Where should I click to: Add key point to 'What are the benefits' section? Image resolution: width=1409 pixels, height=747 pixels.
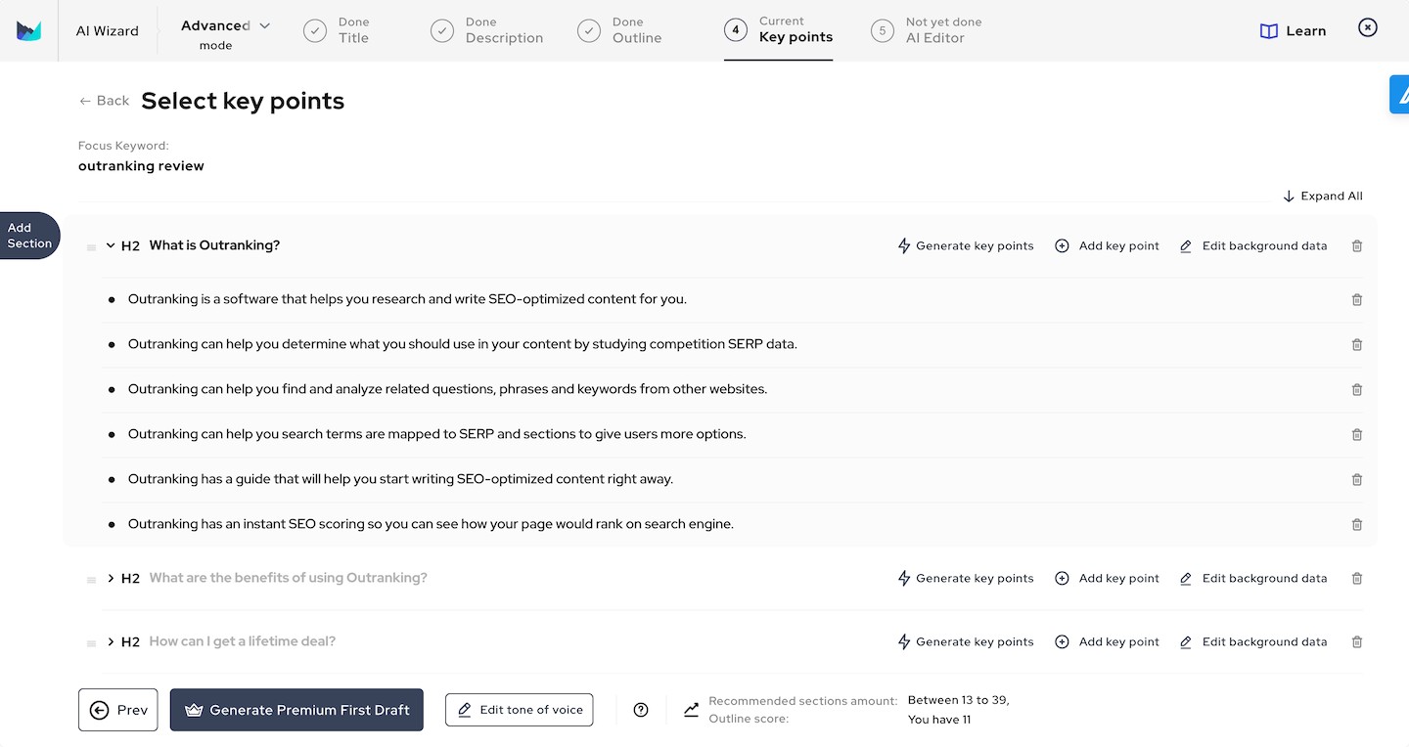1107,579
